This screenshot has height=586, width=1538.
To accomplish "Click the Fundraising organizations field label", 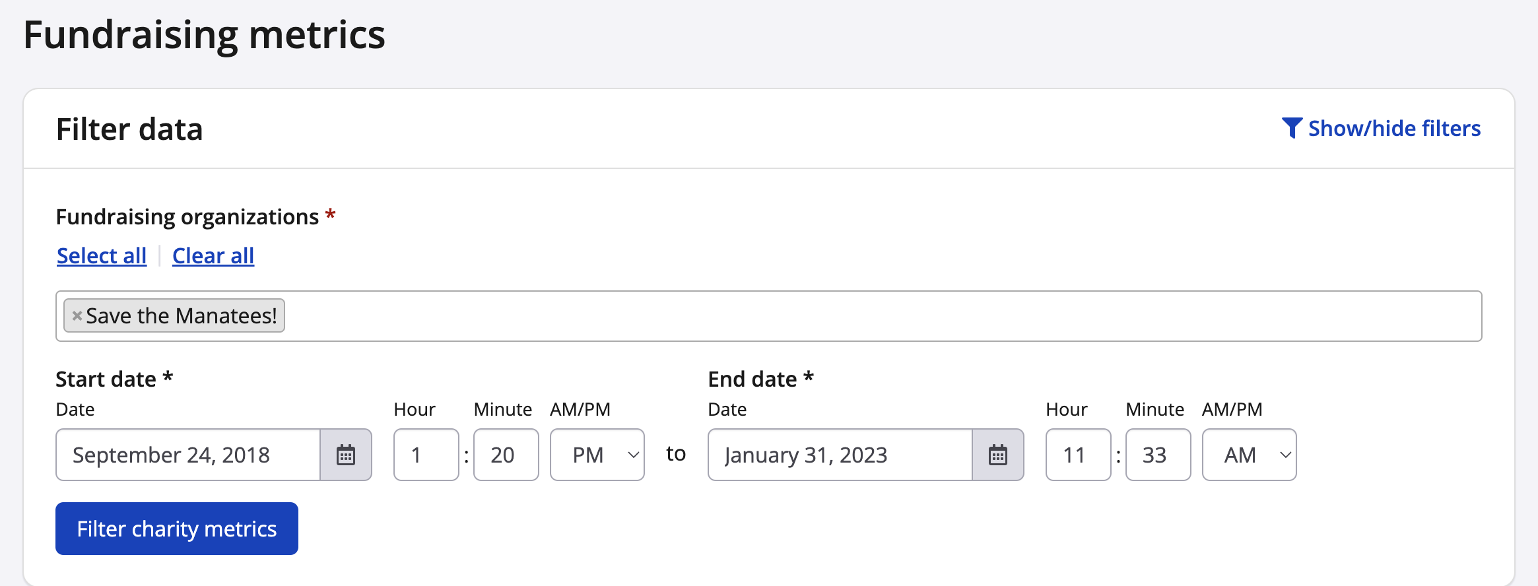I will (x=187, y=217).
